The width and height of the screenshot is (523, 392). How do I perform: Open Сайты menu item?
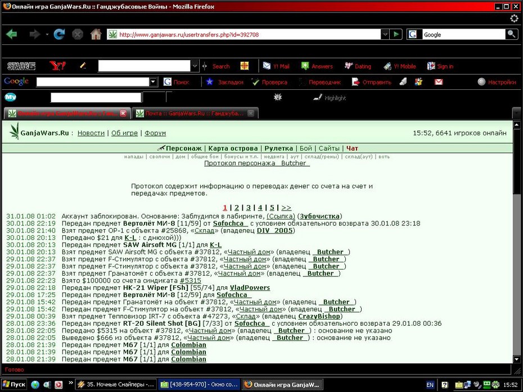329,148
